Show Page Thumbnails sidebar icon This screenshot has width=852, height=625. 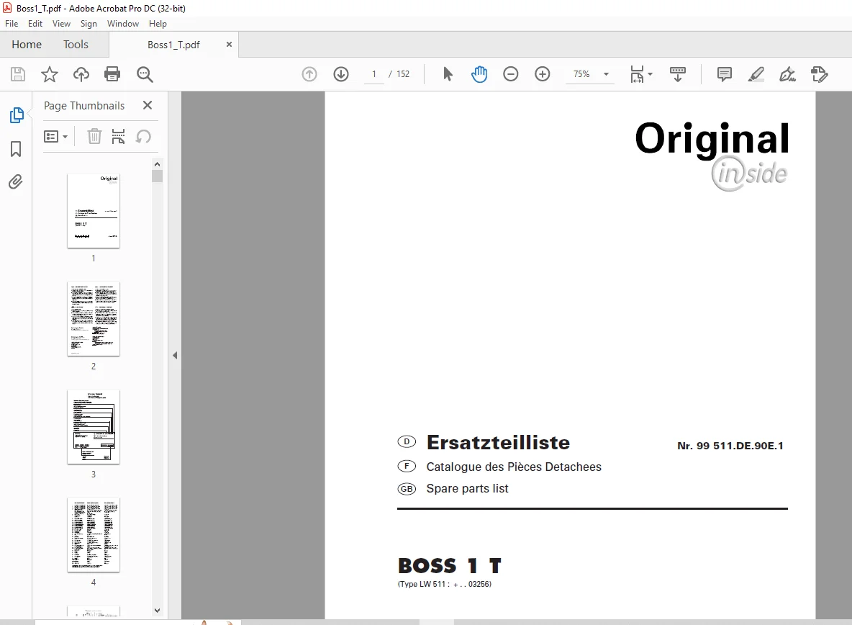click(x=17, y=115)
